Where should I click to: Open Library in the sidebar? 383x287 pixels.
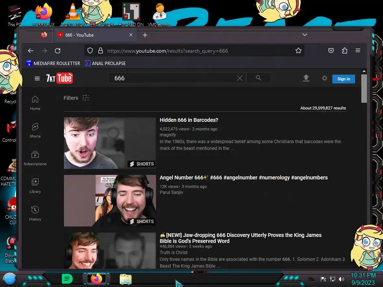[35, 186]
